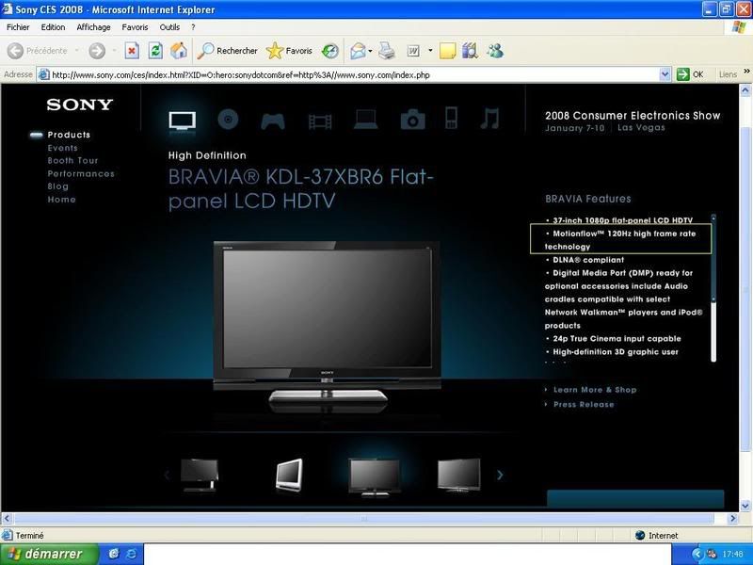Image resolution: width=753 pixels, height=565 pixels.
Task: Print the page with the printer icon
Action: pos(387,51)
